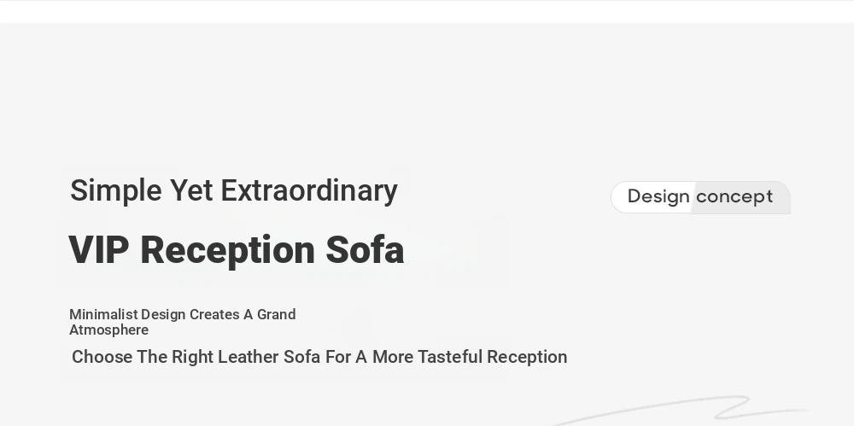
Task: Click 'Right' in the Leather Sofa tagline
Action: coord(192,358)
